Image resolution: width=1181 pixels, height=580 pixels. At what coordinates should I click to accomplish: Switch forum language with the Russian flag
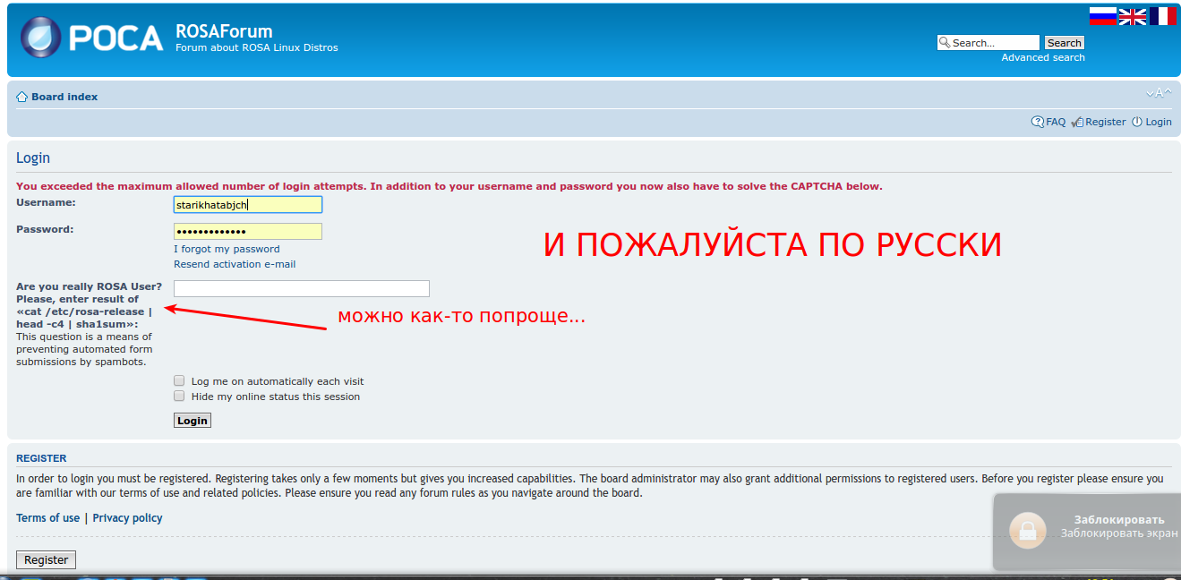pyautogui.click(x=1102, y=15)
